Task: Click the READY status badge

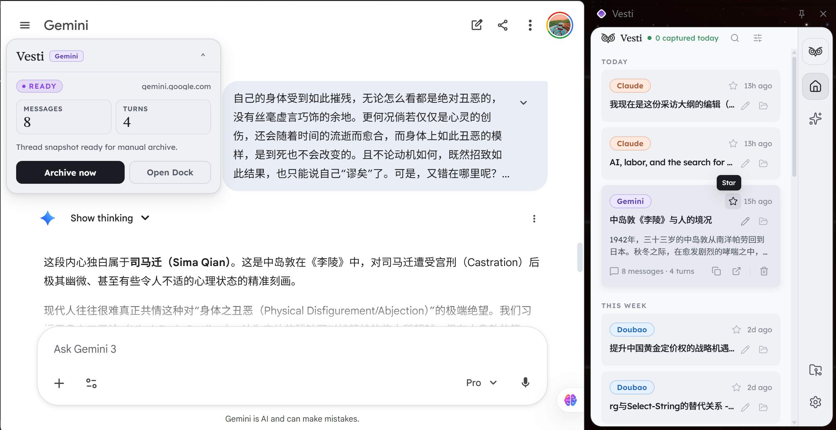Action: [x=39, y=86]
